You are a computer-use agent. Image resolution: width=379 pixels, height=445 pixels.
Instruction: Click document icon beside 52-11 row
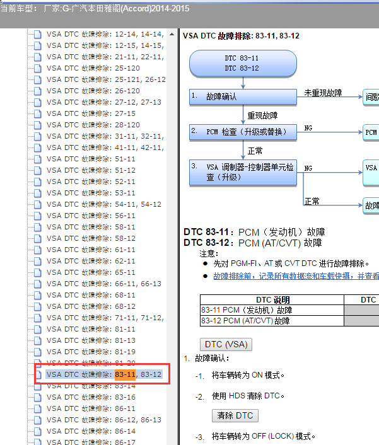click(37, 182)
